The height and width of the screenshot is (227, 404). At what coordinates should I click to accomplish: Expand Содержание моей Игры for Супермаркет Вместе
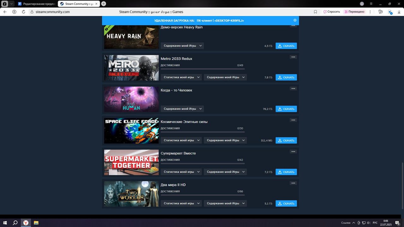point(225,172)
